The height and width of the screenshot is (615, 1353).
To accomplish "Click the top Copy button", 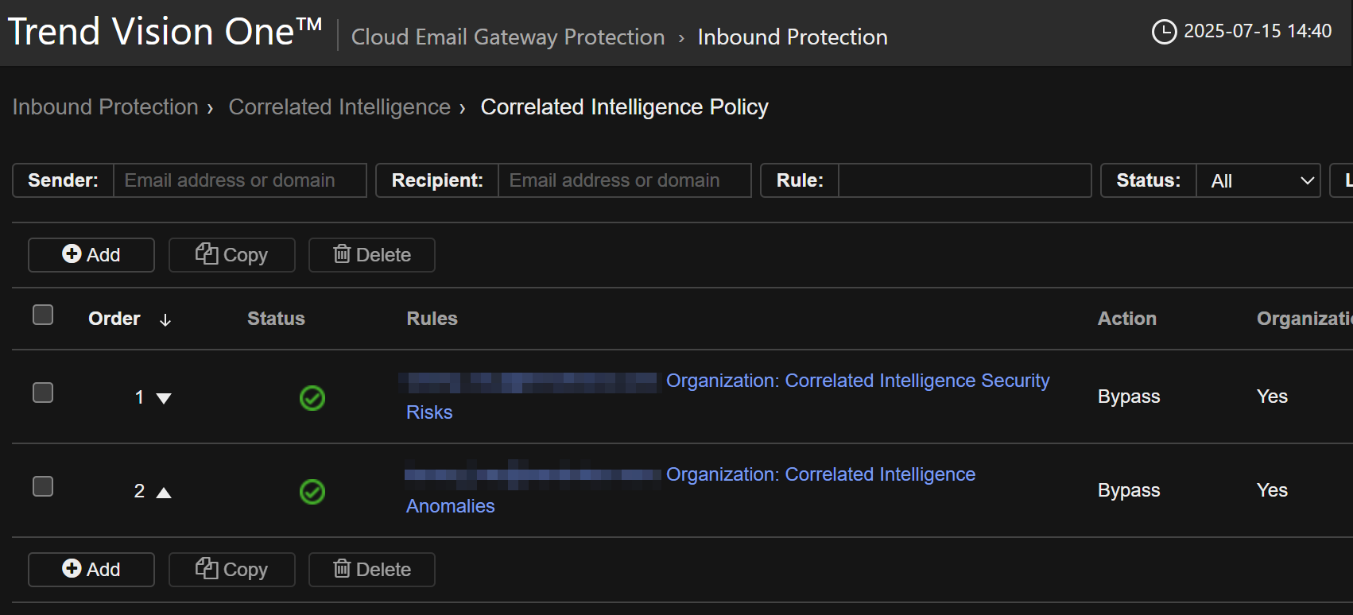I will [x=231, y=255].
